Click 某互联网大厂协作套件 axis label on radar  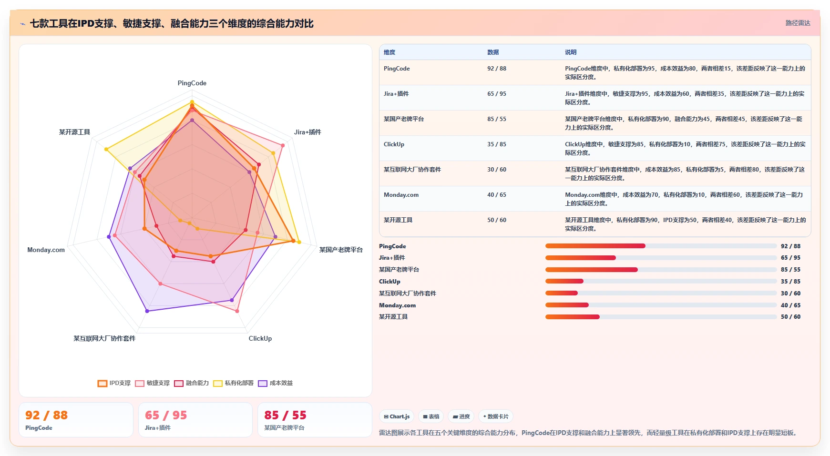click(x=104, y=338)
